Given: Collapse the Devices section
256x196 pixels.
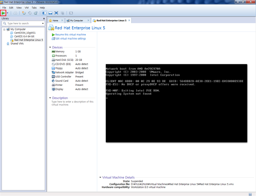Looking at the screenshot, I should coord(50,47).
